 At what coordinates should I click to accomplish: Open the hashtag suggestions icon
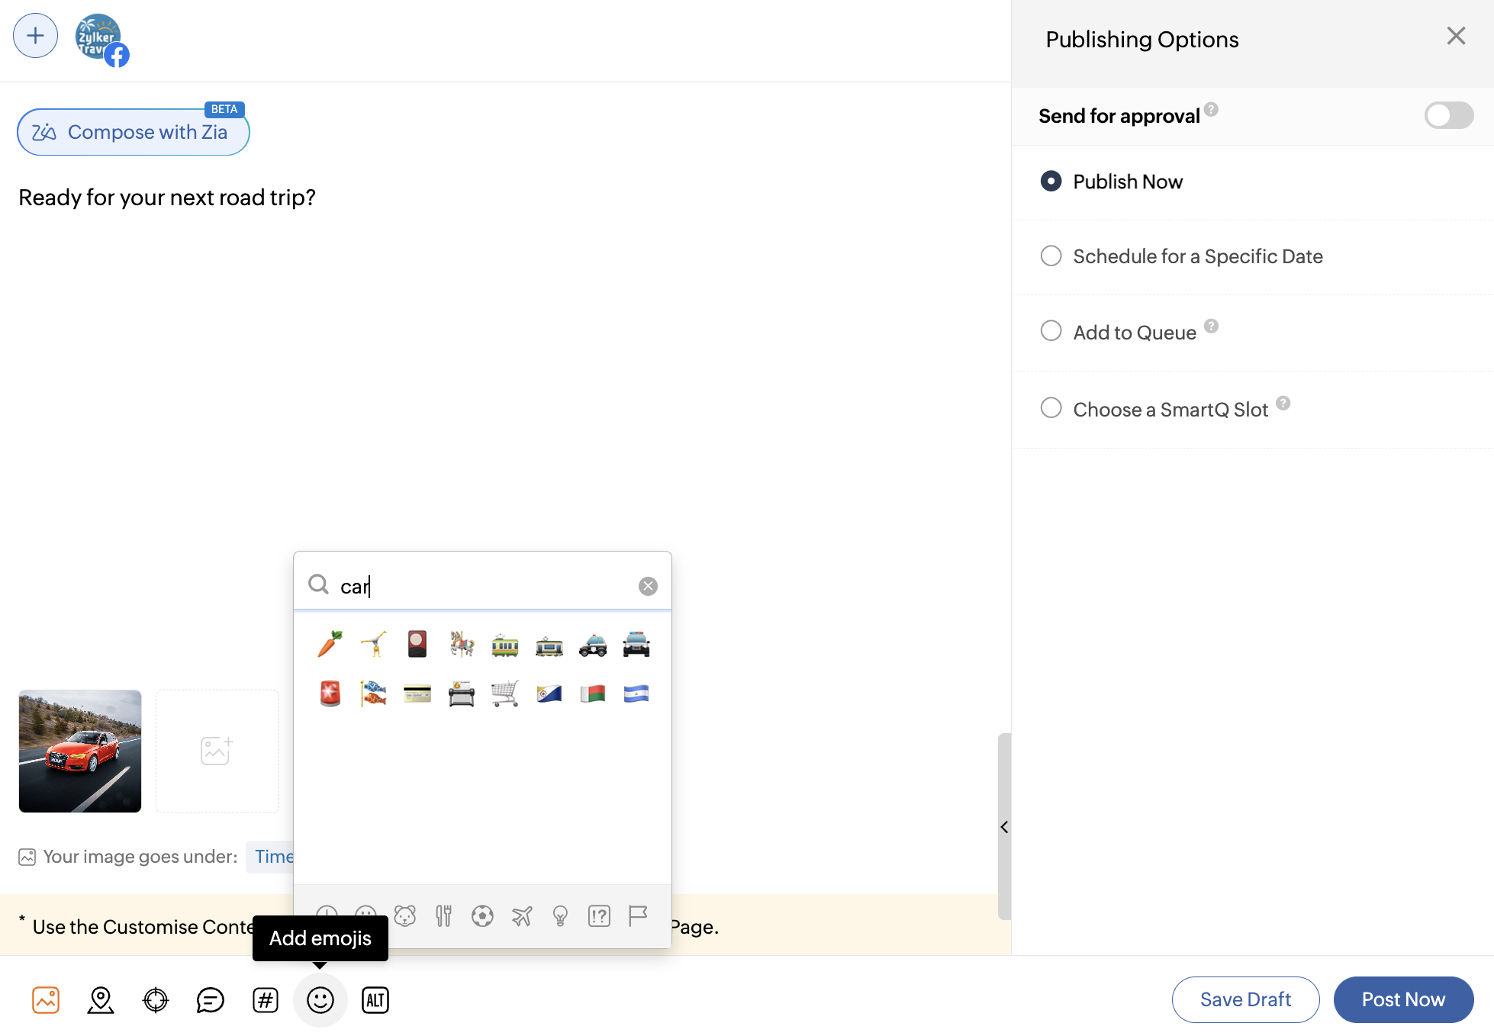click(x=266, y=999)
